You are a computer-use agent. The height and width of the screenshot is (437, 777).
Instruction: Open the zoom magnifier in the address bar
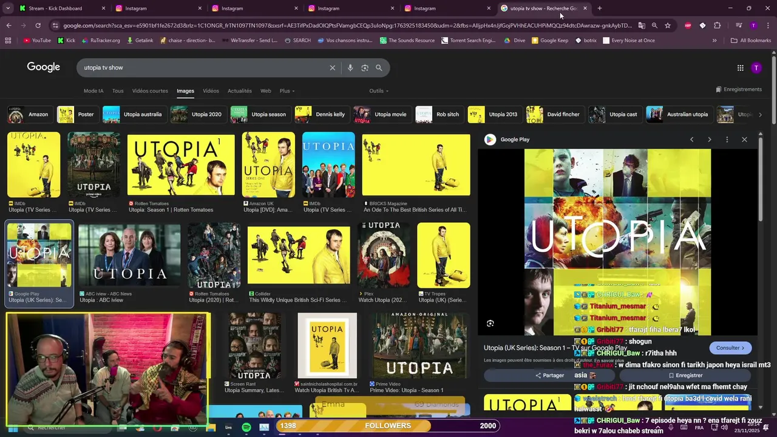pos(654,25)
